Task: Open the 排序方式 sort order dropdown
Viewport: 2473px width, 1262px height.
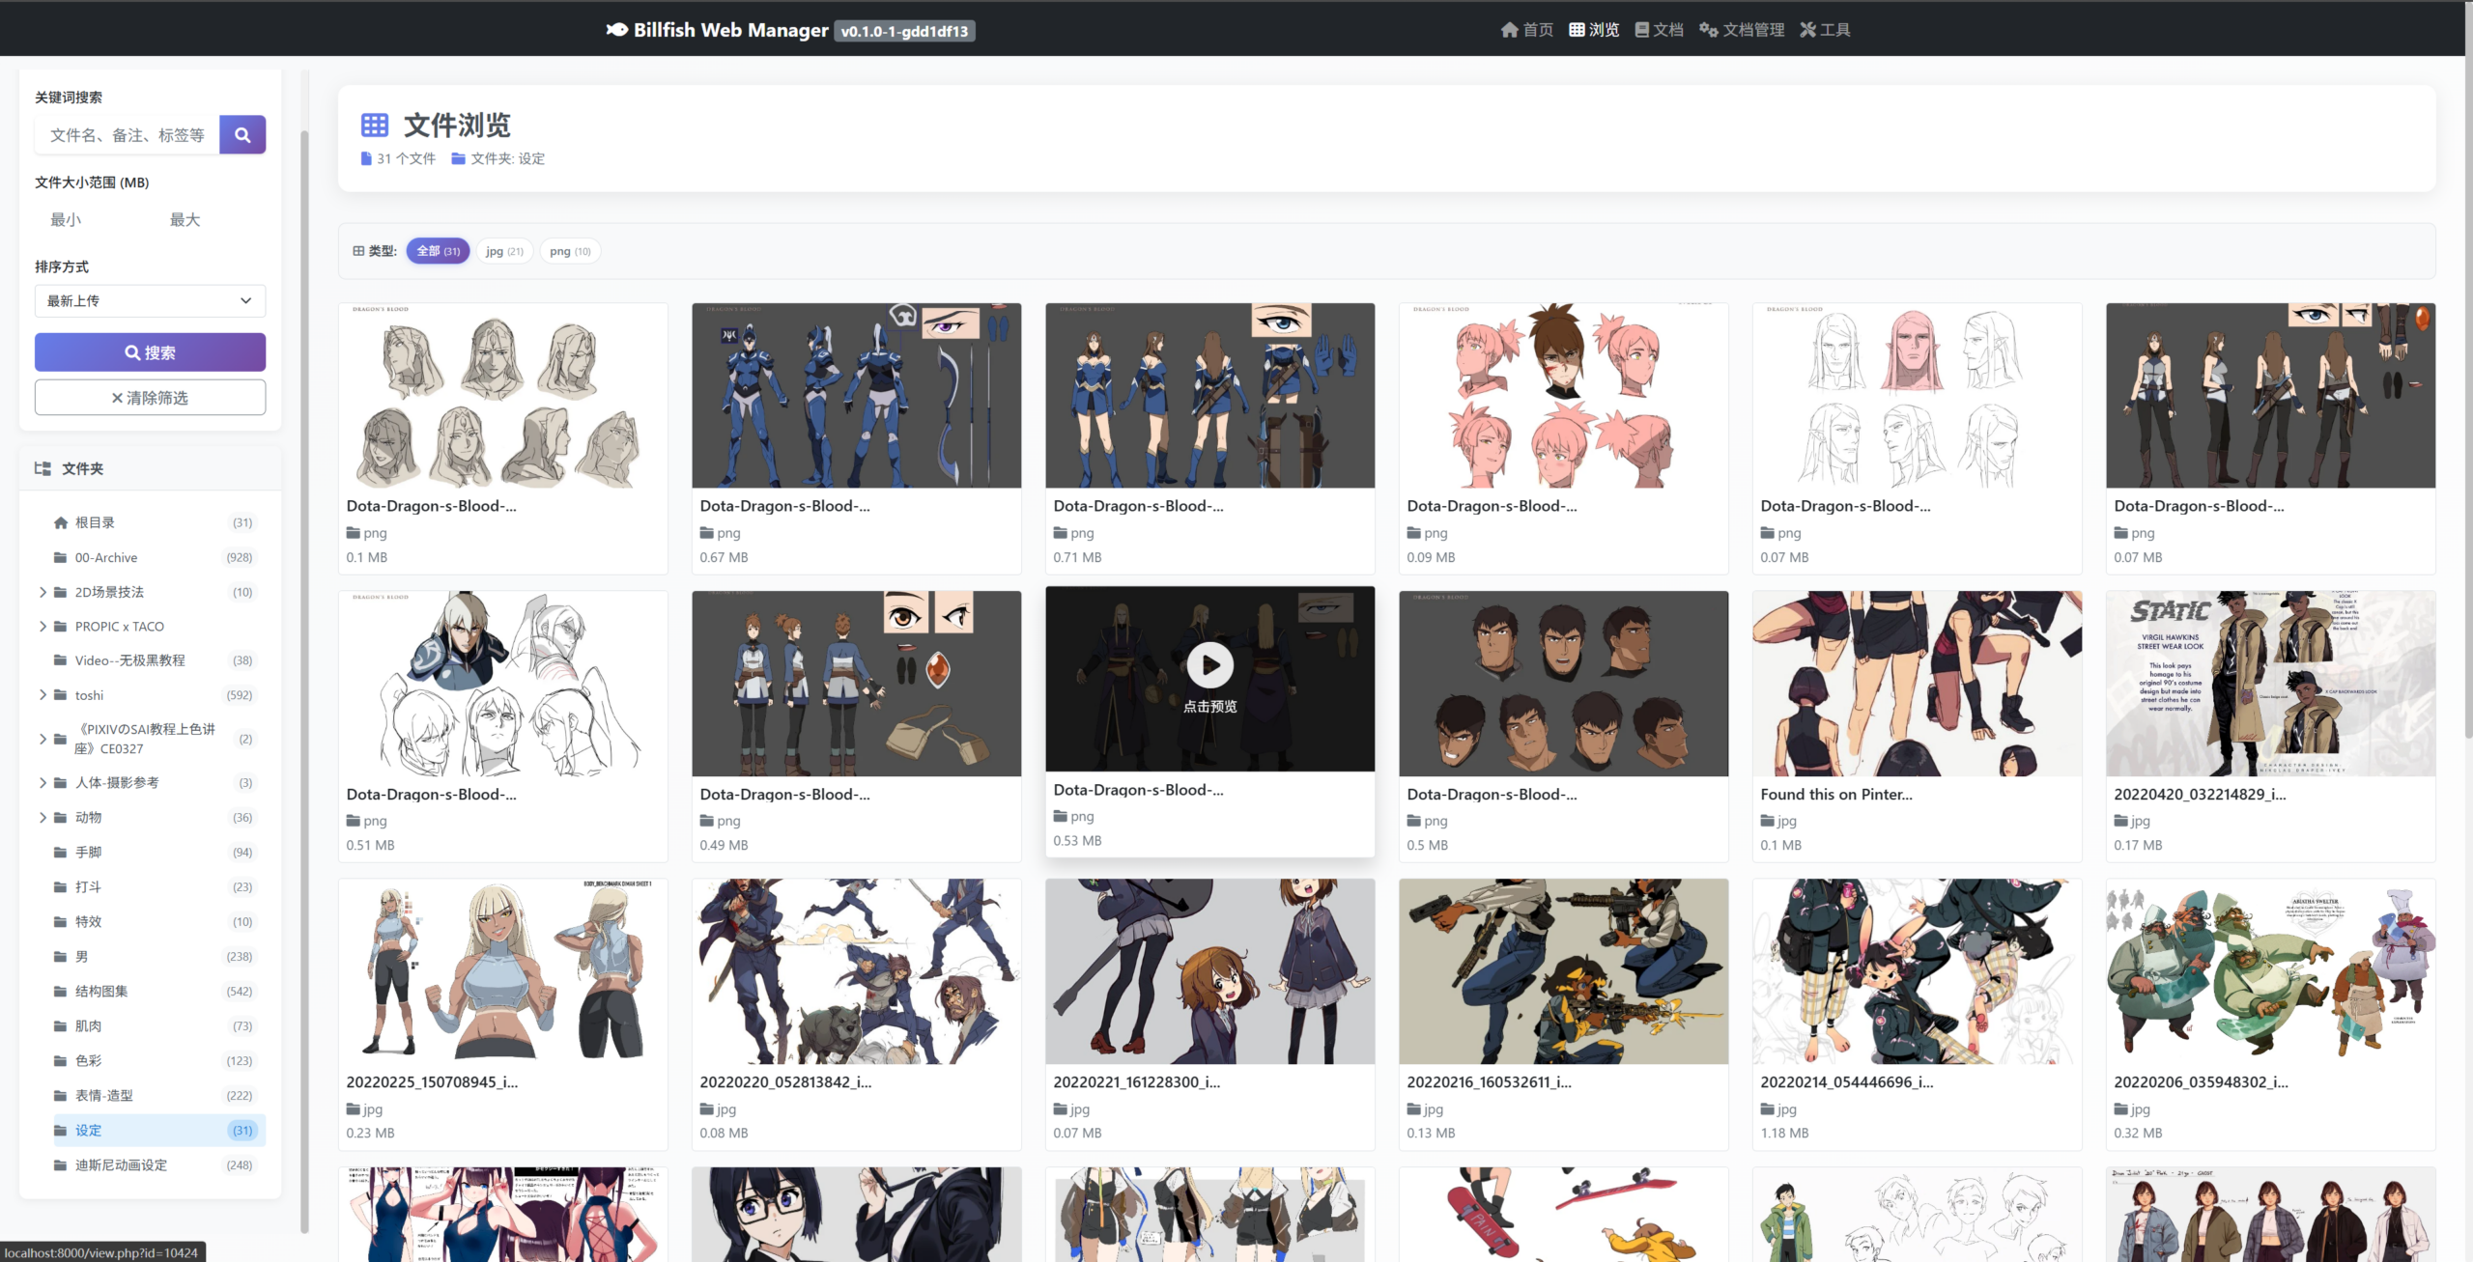Action: (149, 300)
